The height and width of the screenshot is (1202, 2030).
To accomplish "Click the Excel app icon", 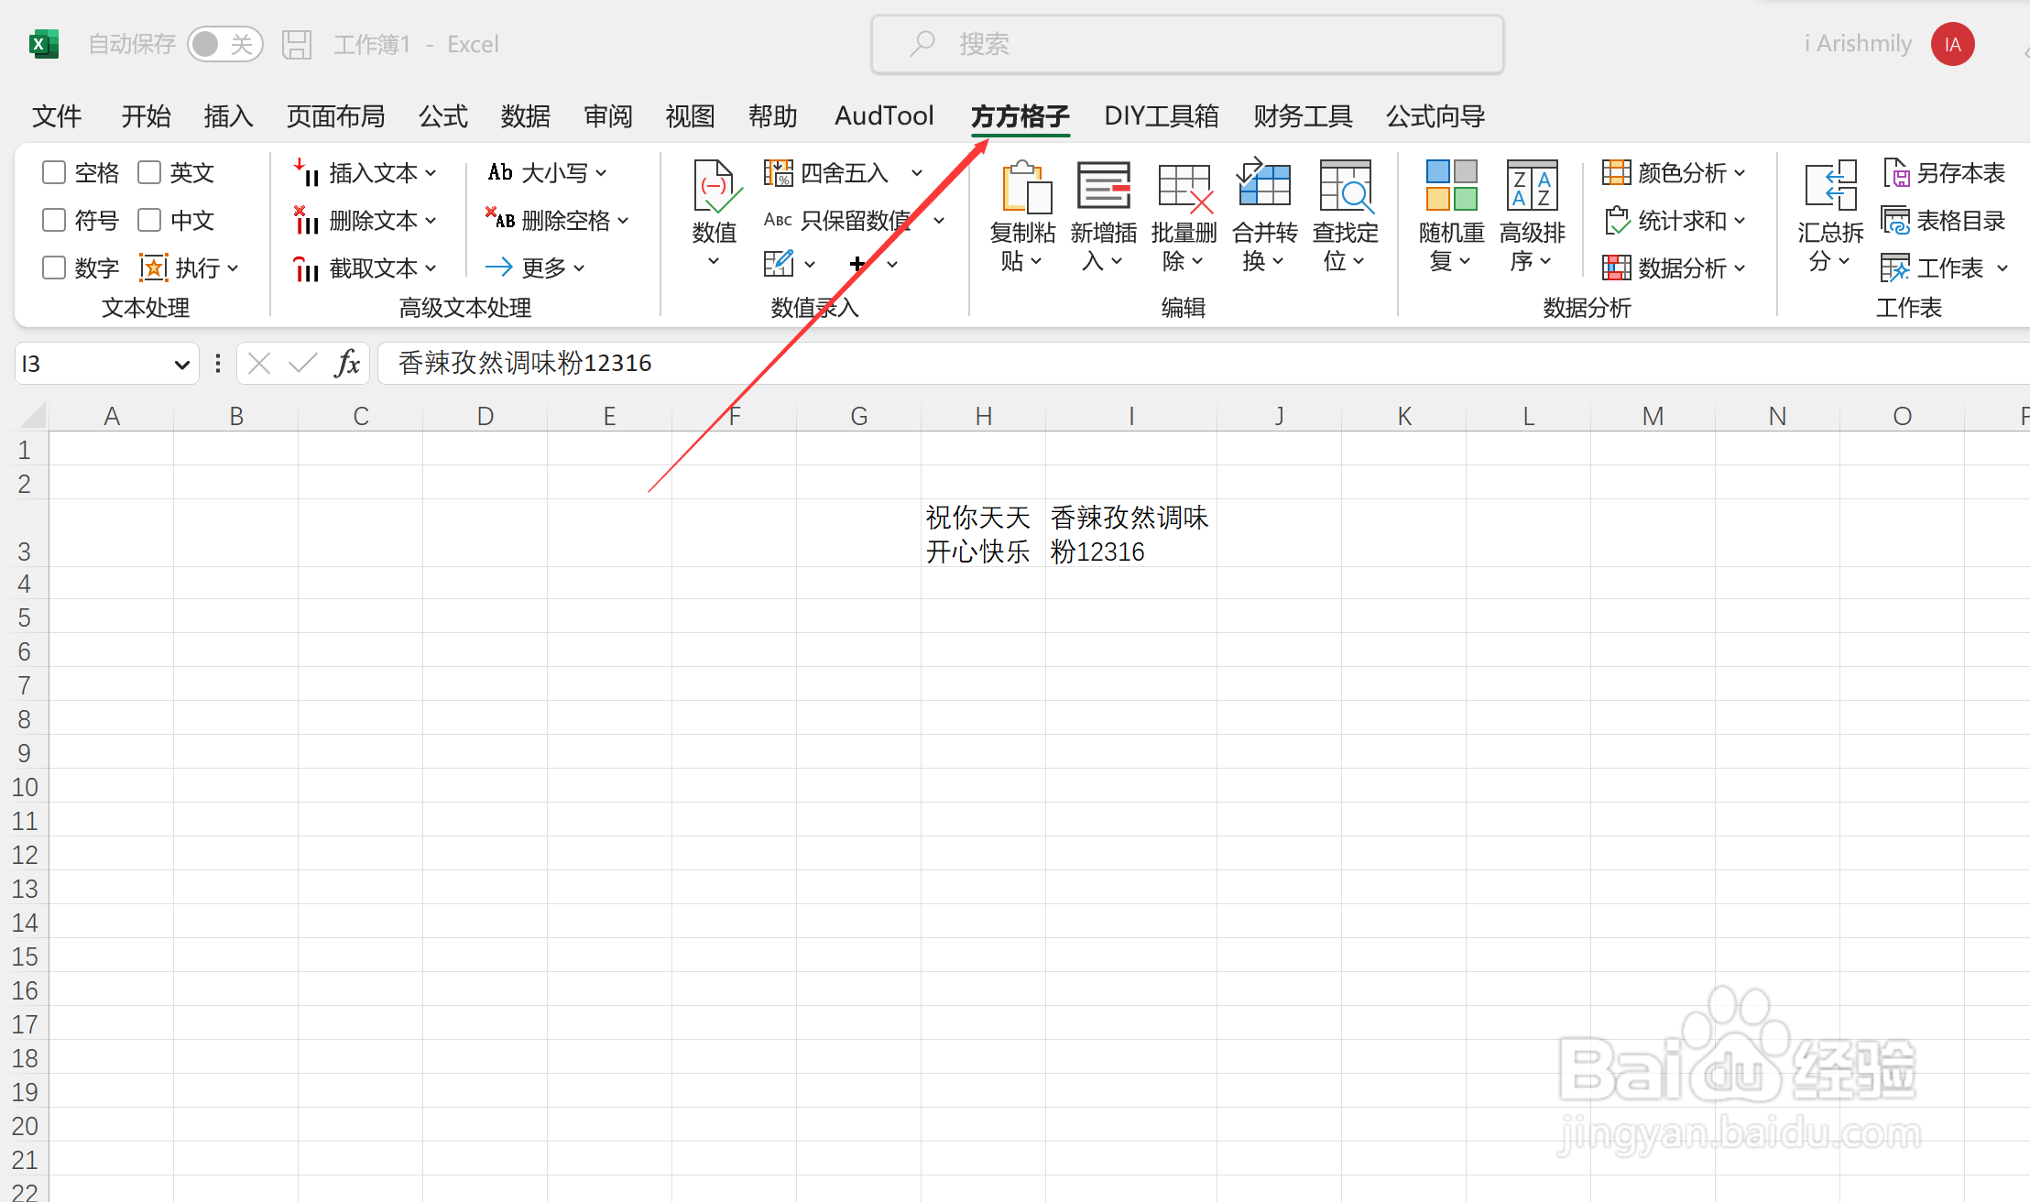I will (43, 44).
